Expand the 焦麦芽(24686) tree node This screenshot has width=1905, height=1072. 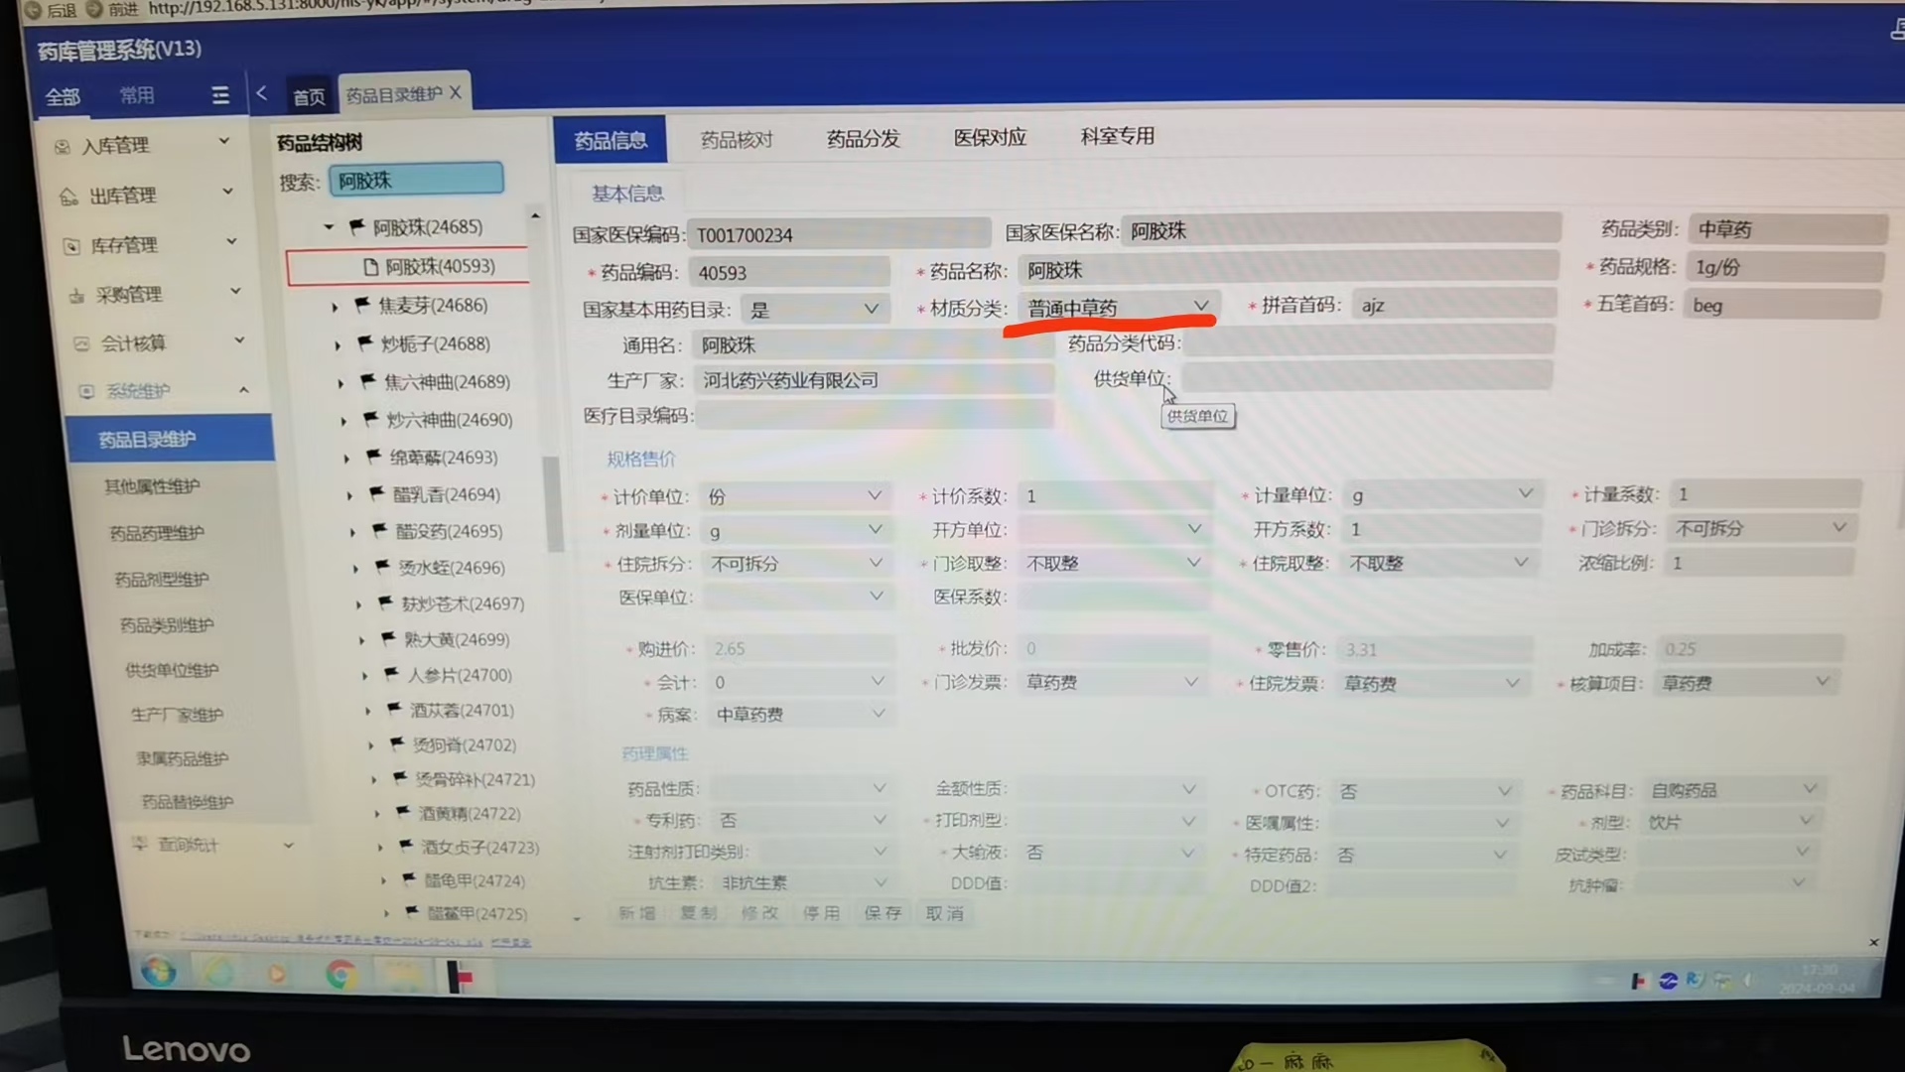pos(335,307)
